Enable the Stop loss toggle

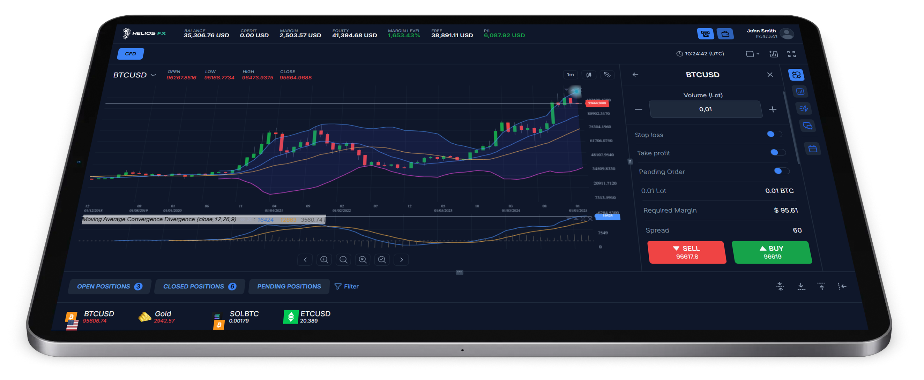[774, 134]
